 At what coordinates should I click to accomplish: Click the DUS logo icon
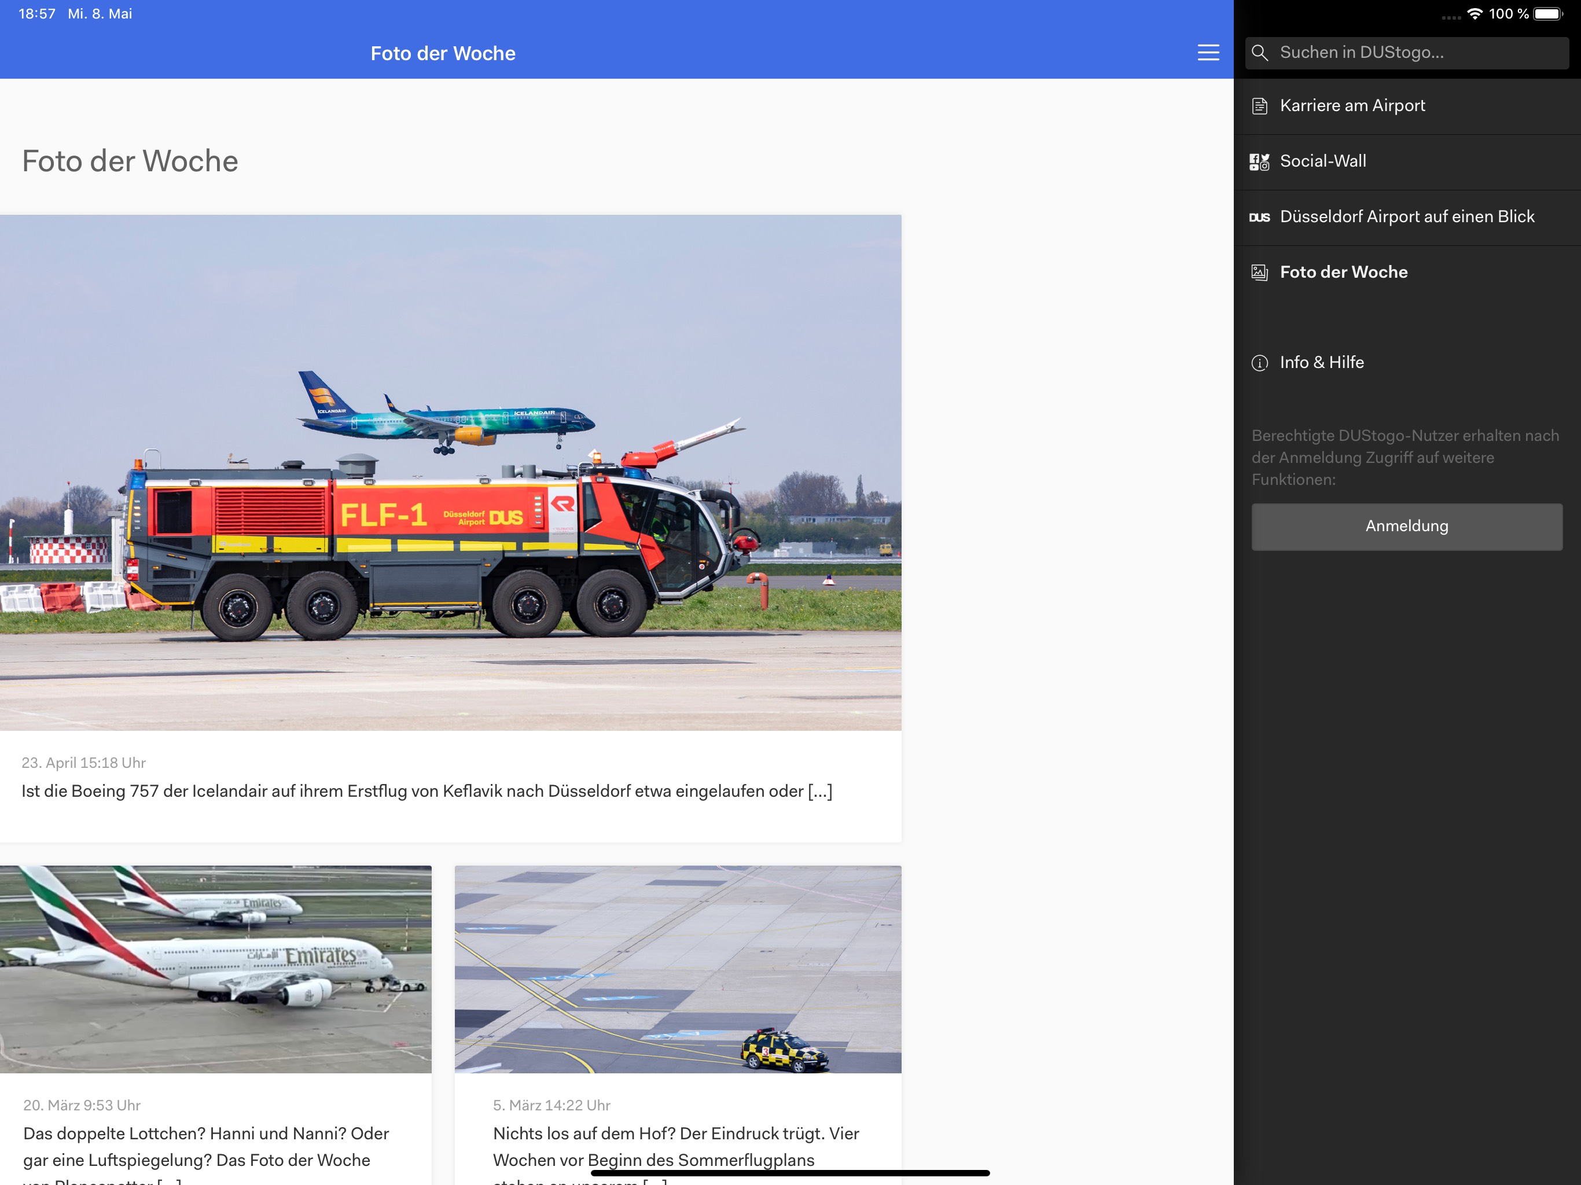(x=1259, y=218)
